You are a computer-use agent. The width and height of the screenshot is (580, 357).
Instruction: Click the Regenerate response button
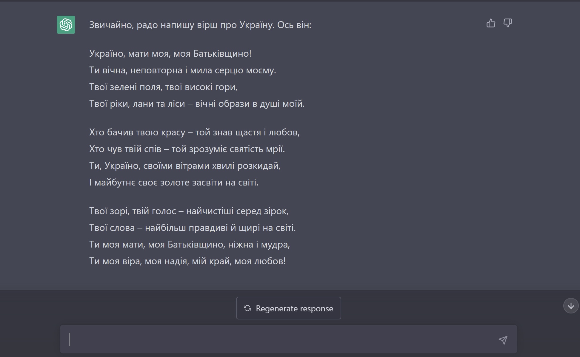tap(288, 308)
